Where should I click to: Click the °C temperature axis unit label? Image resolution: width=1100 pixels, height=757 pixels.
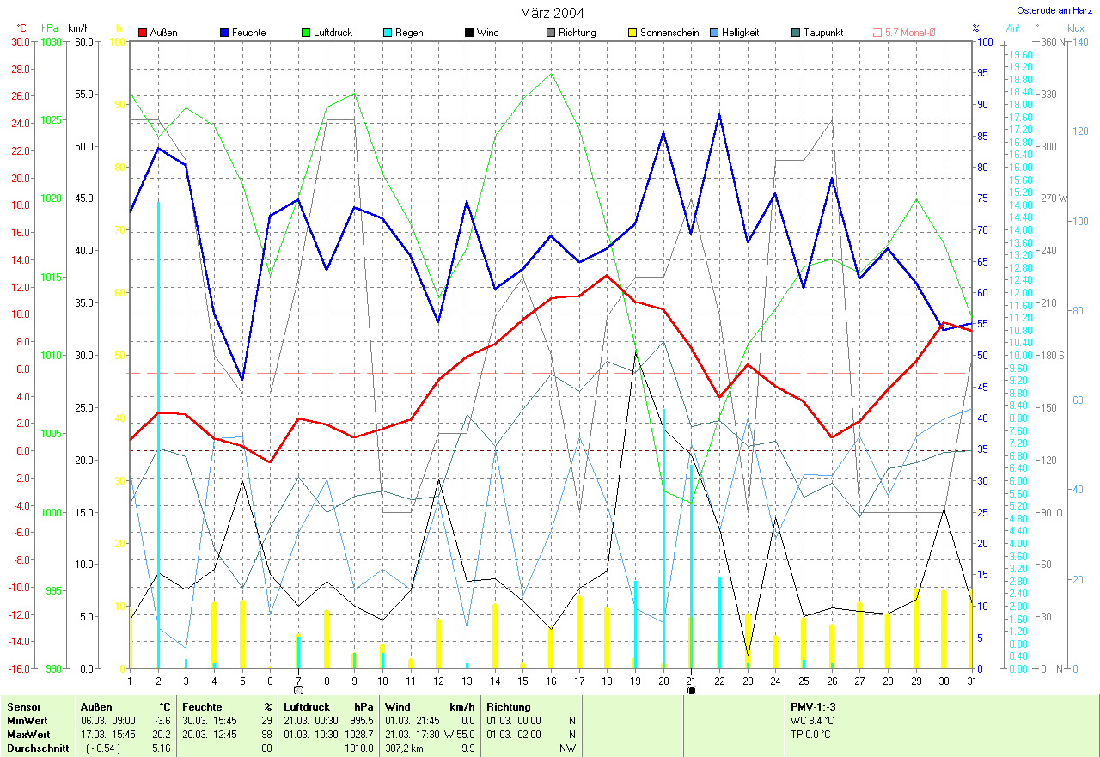[21, 28]
